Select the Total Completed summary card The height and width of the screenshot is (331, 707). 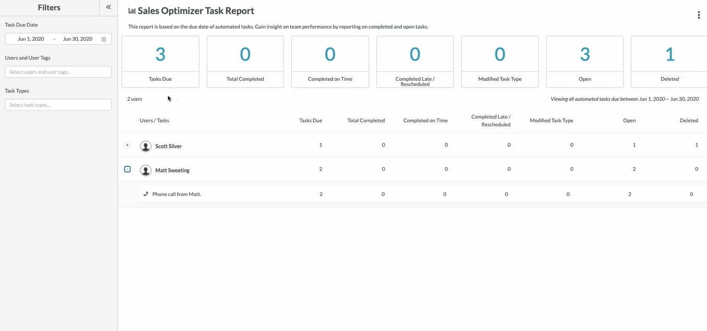245,62
